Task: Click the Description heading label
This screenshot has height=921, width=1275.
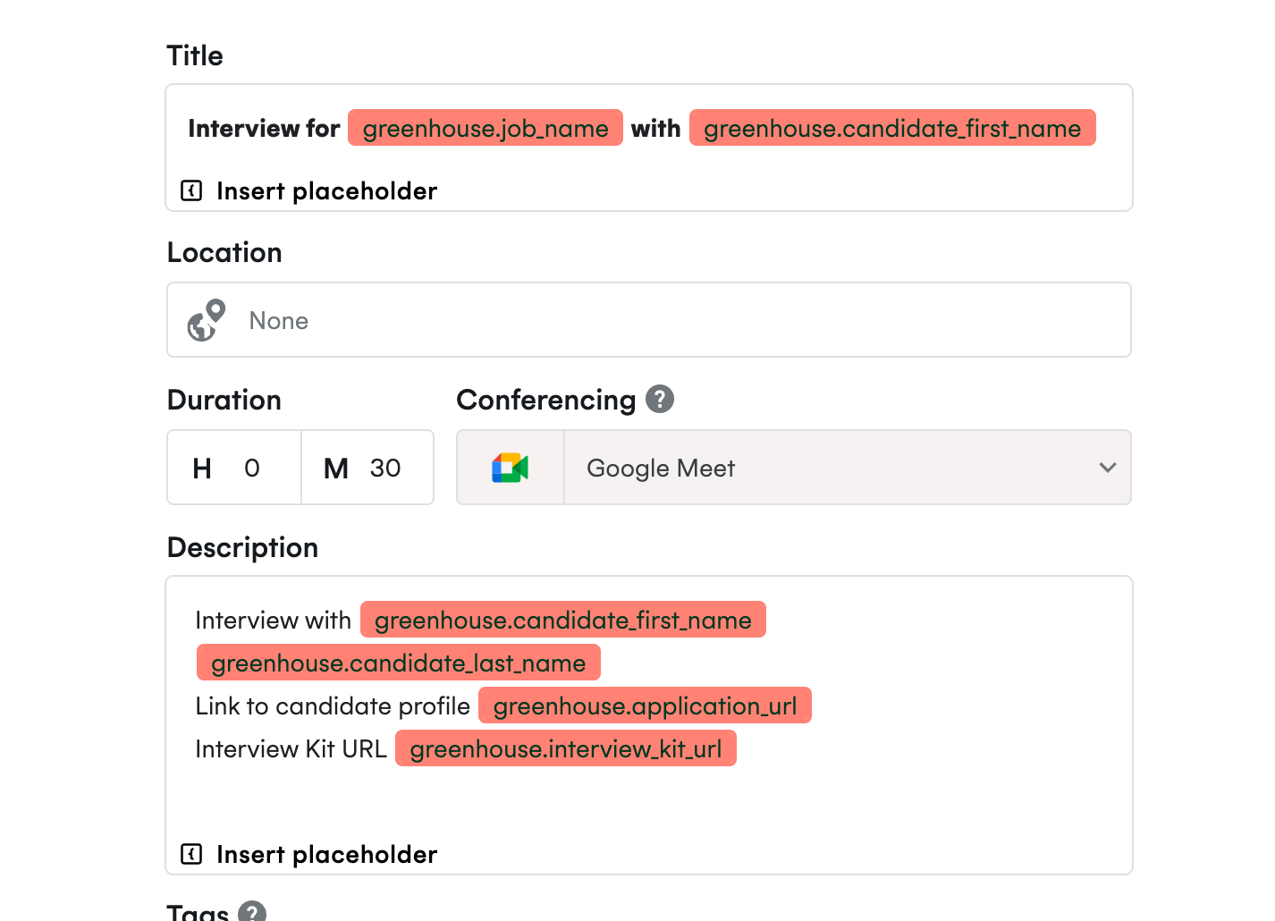Action: pos(242,547)
